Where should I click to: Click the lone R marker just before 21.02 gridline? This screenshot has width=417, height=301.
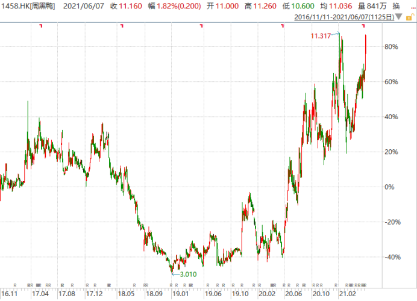[x=336, y=285]
